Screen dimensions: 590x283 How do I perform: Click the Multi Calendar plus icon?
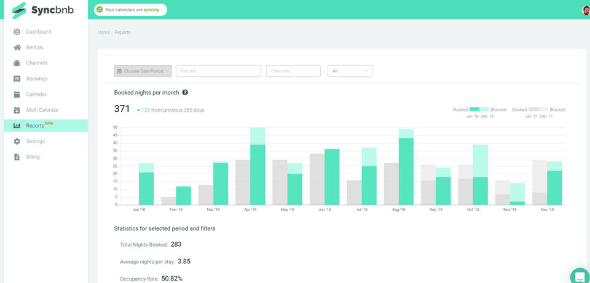click(17, 110)
